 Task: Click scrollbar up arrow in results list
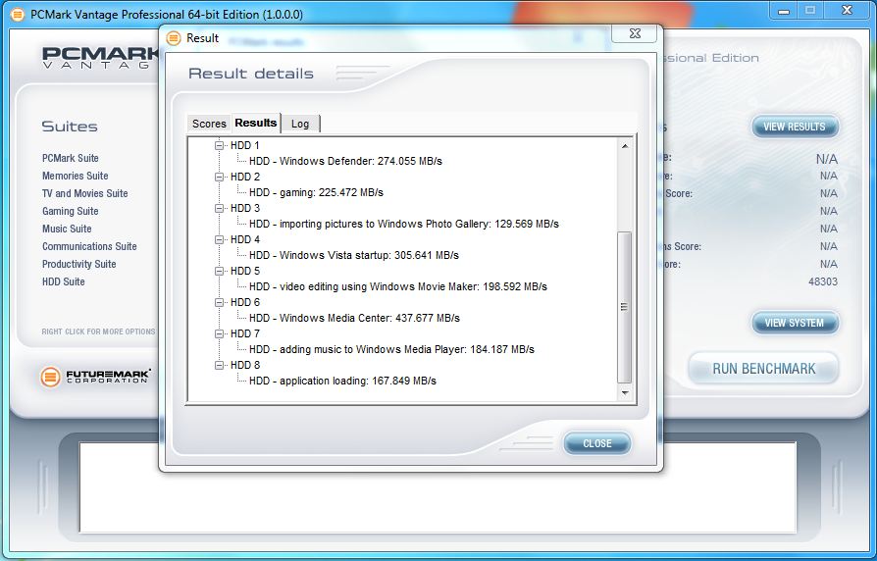[x=625, y=146]
